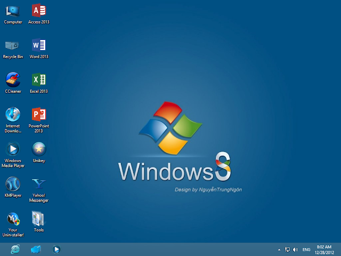Click the "Recycle Bin" label text
This screenshot has width=341, height=256.
(13, 57)
